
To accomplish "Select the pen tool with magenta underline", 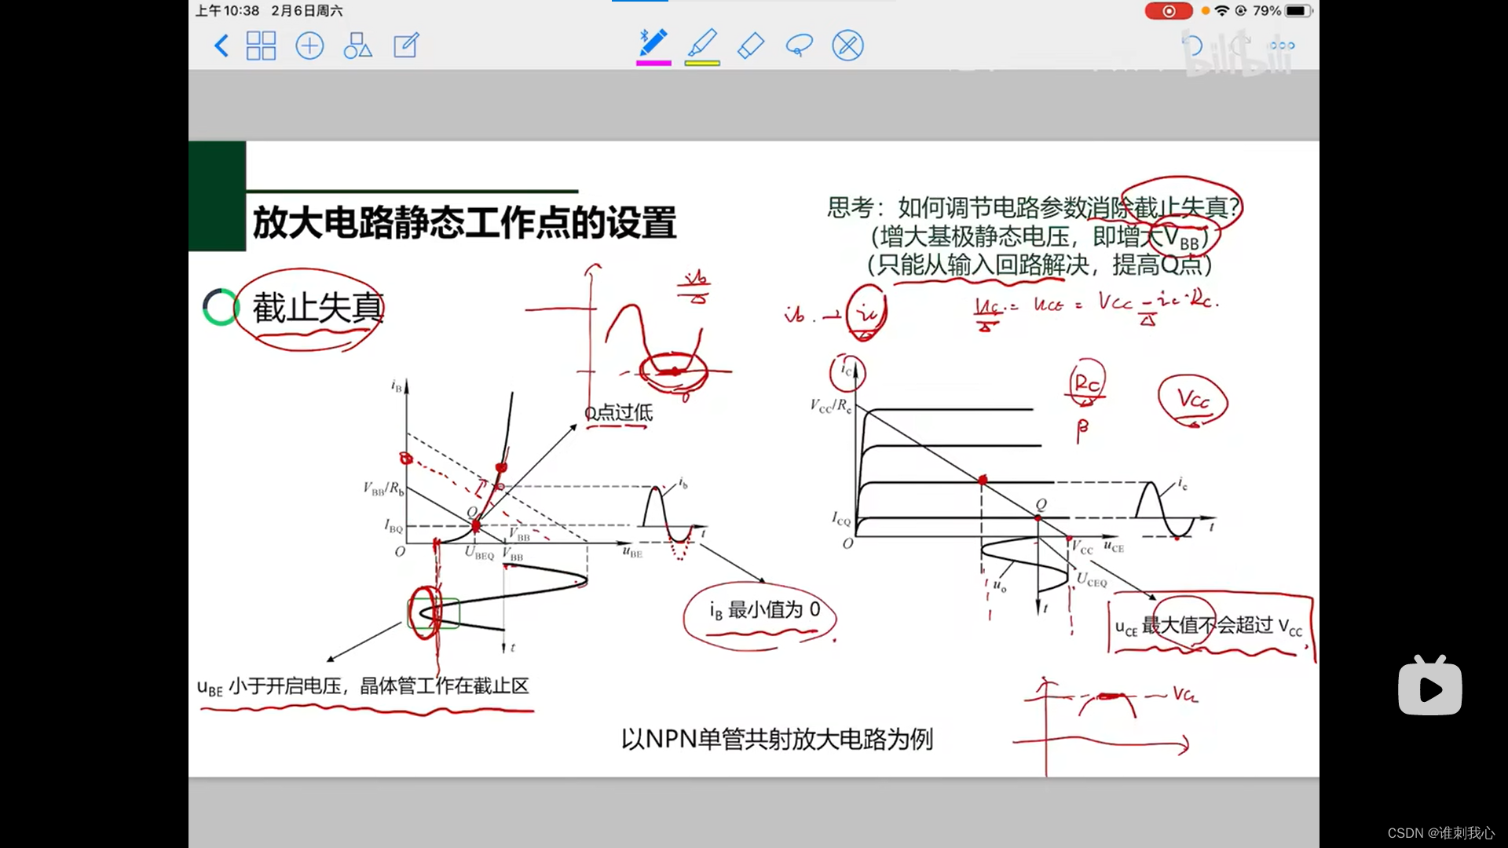I will 653,43.
